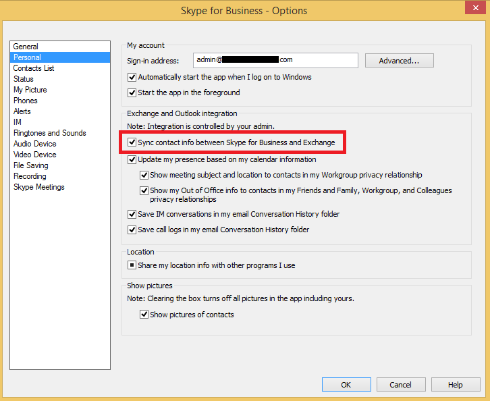The height and width of the screenshot is (401, 490).
Task: Open Contacts List settings
Action: [x=34, y=68]
